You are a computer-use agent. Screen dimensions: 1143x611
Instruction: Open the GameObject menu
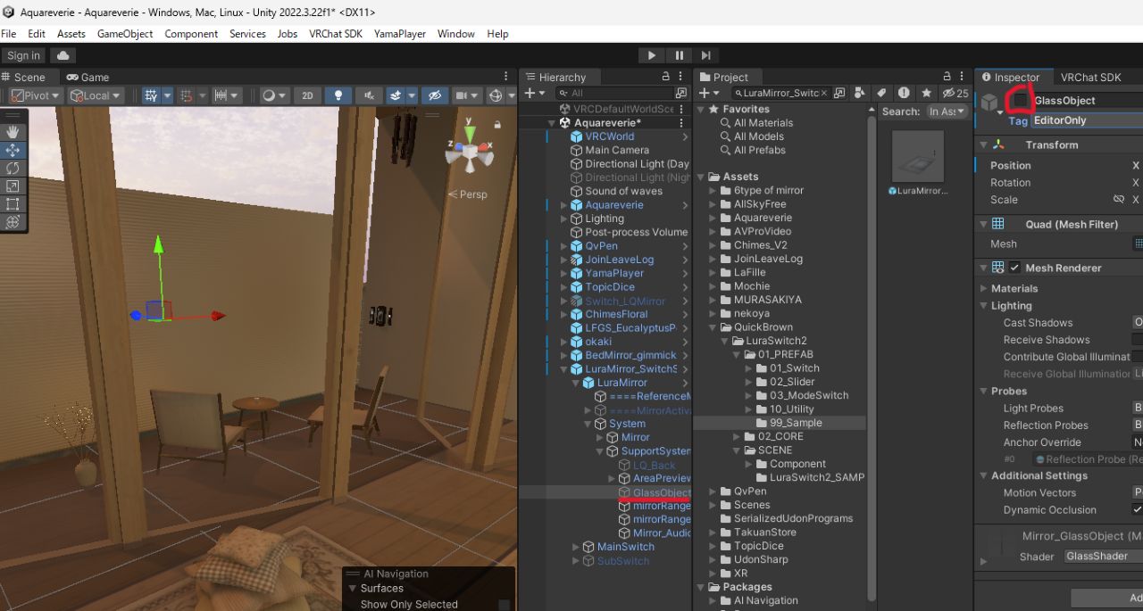[x=125, y=34]
